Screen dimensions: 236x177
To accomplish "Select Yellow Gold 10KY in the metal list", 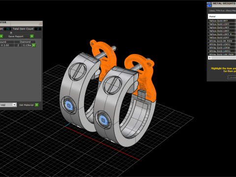I will (x=222, y=24).
